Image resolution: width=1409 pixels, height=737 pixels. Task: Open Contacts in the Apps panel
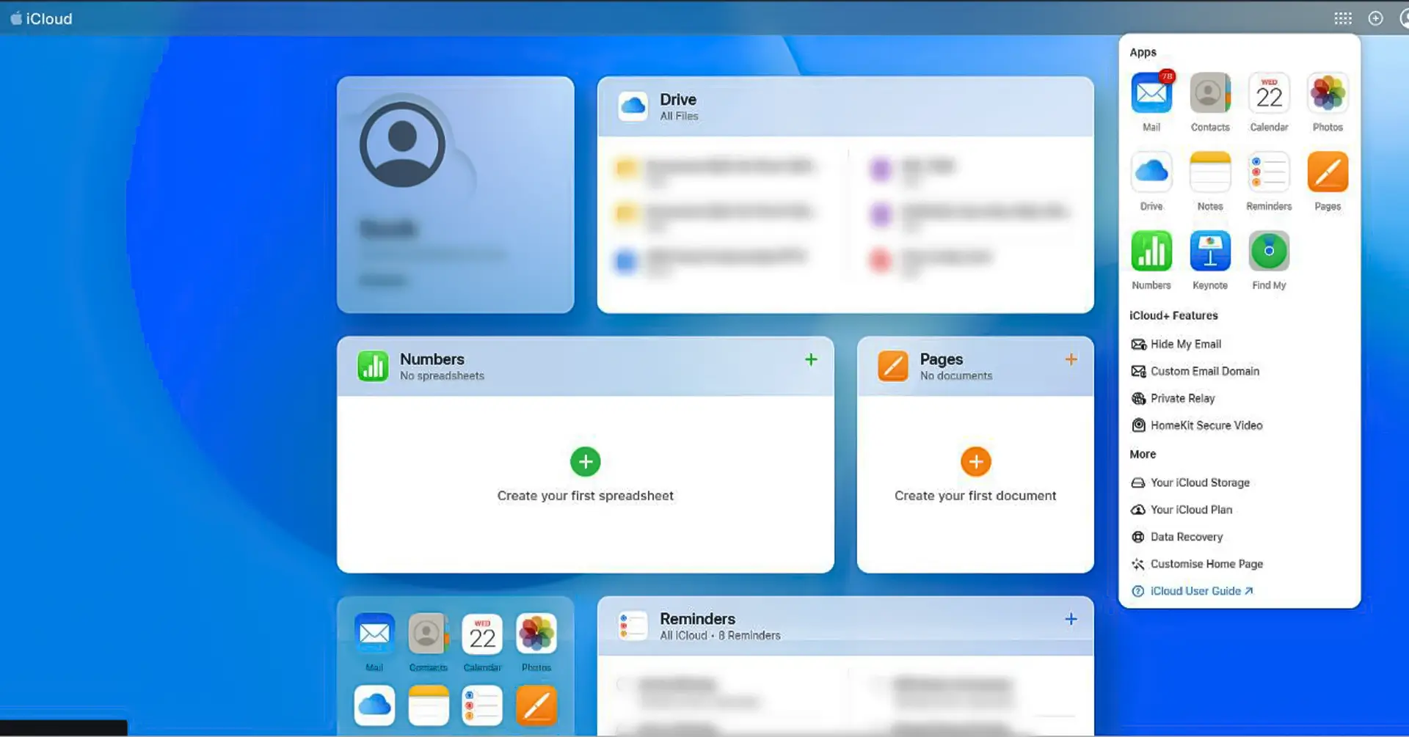pyautogui.click(x=1210, y=93)
